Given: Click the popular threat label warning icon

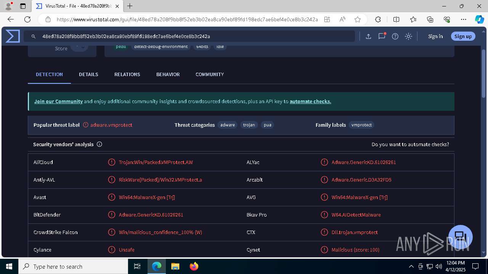Looking at the screenshot, I should pos(86,125).
